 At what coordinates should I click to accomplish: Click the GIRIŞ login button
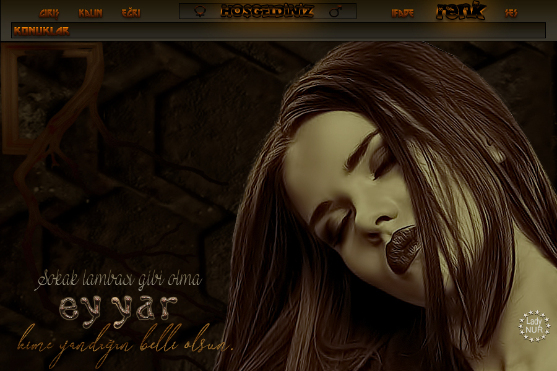(x=50, y=13)
